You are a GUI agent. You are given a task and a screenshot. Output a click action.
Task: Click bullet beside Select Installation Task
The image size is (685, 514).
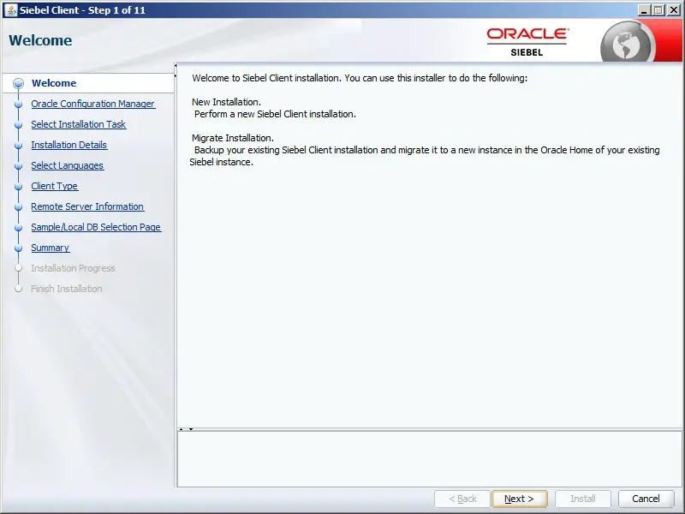coord(18,124)
